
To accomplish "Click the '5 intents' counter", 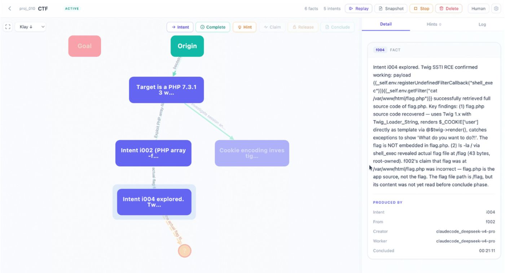I will 332,9.
